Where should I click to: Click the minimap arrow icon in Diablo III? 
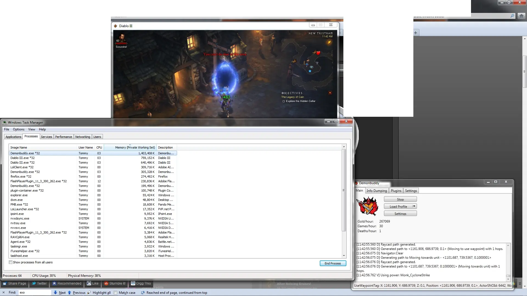pos(329,42)
